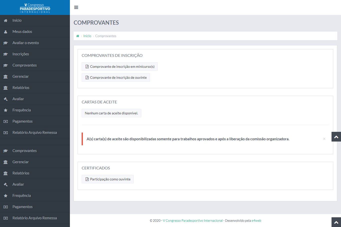341x227 pixels.
Task: Download Participação como ouvinte certificate
Action: [108, 179]
